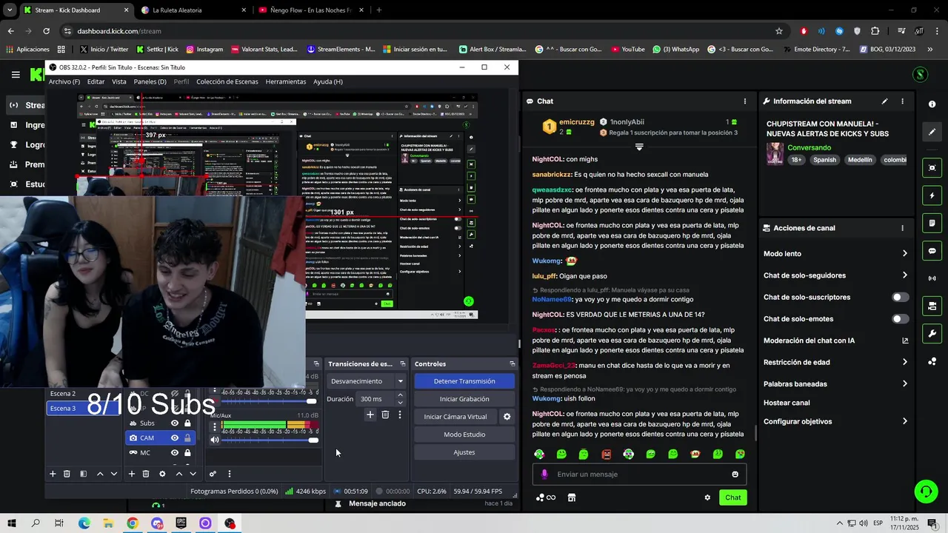
Task: Open advanced audio properties in OBS mixer
Action: pos(213,474)
